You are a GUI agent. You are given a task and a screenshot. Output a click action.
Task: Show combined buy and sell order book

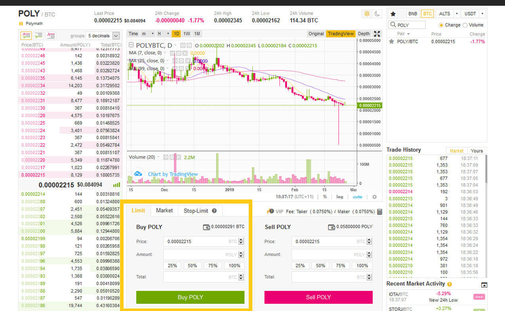26,36
